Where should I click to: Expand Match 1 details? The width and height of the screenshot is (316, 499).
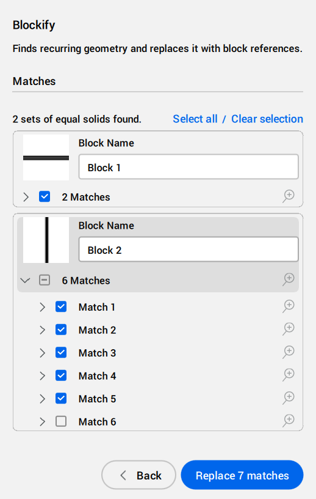click(42, 307)
